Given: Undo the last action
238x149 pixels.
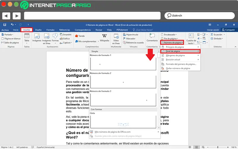Looking at the screenshot, I should pyautogui.click(x=12, y=24).
